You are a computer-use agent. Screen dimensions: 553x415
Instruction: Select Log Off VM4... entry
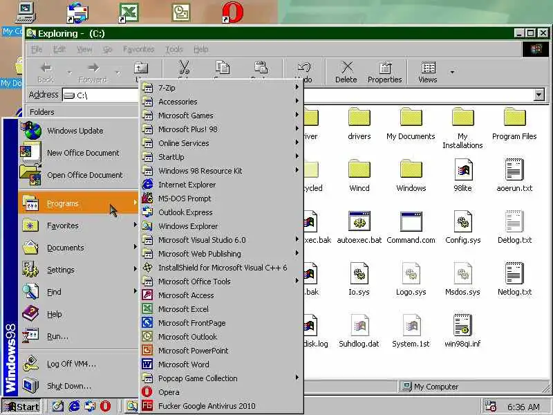(79, 364)
